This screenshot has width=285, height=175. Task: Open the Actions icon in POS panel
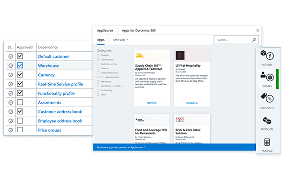point(267,55)
